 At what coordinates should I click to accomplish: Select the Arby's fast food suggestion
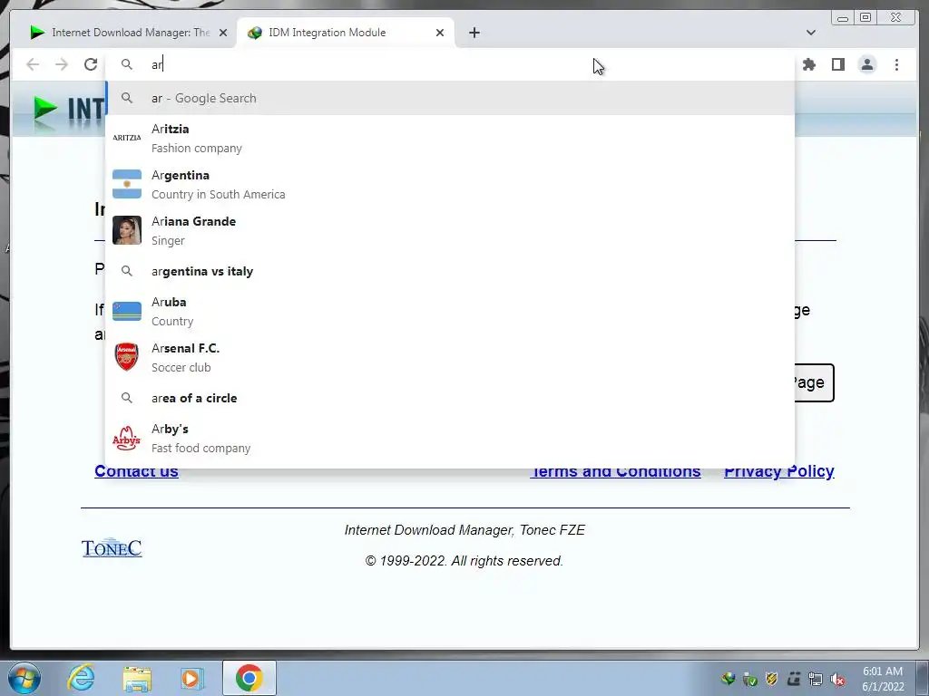pos(450,438)
